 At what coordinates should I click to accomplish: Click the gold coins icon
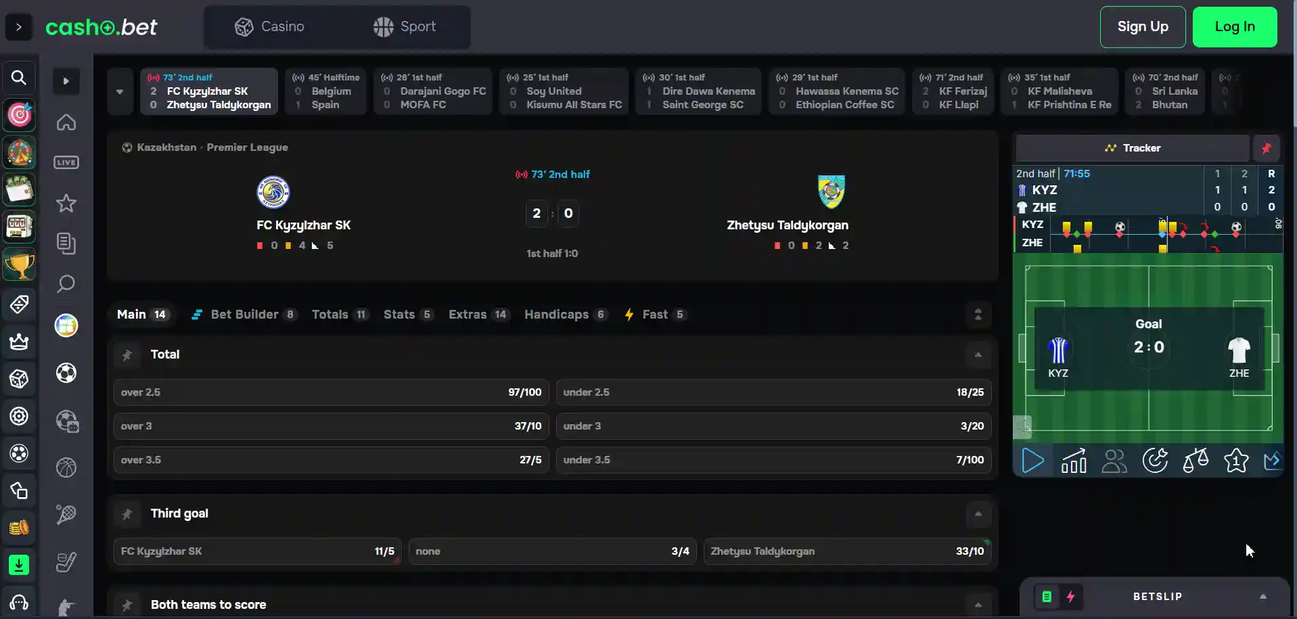(x=19, y=528)
